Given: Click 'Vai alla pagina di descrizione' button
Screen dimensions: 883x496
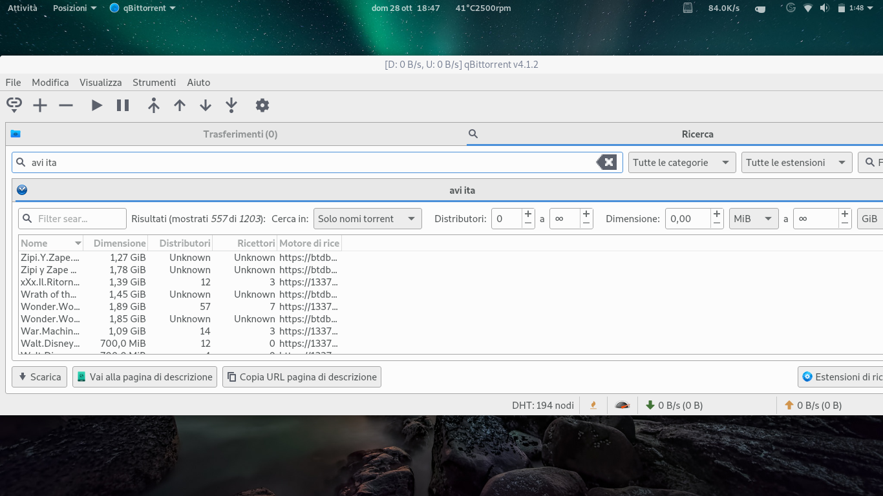Looking at the screenshot, I should (x=145, y=377).
